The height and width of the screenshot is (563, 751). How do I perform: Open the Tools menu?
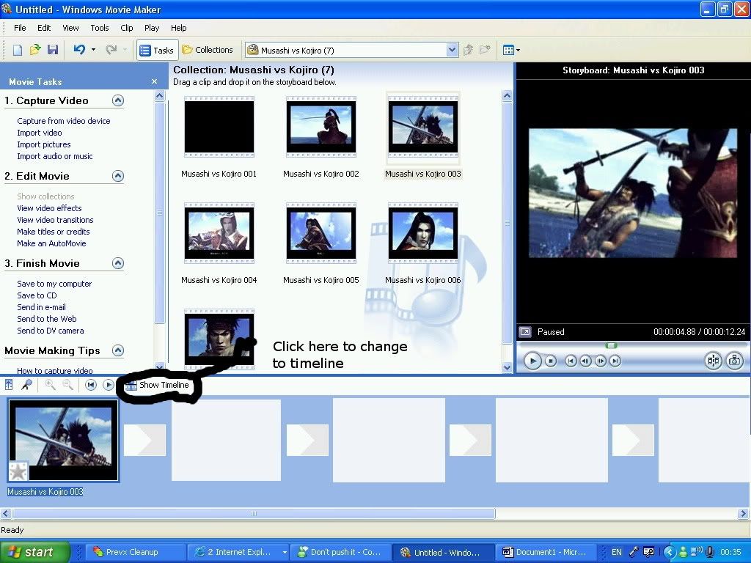click(x=100, y=28)
